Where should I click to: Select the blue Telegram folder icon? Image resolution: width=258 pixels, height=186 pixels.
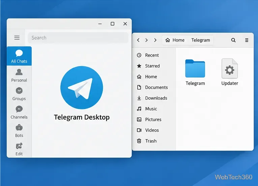coord(195,69)
